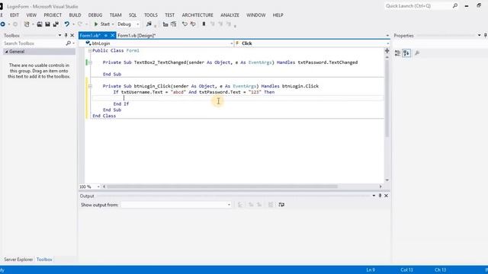This screenshot has height=274, width=488.
Task: Open the TOOLS menu
Action: click(151, 15)
